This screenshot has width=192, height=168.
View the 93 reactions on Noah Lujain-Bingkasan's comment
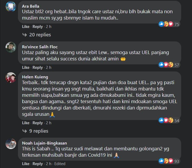(169, 161)
